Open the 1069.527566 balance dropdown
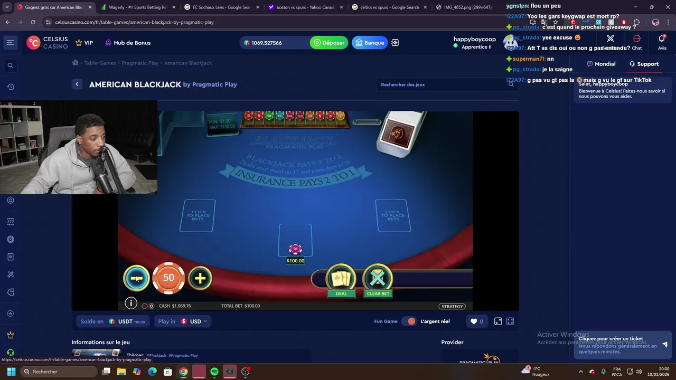The image size is (676, 380). point(274,43)
